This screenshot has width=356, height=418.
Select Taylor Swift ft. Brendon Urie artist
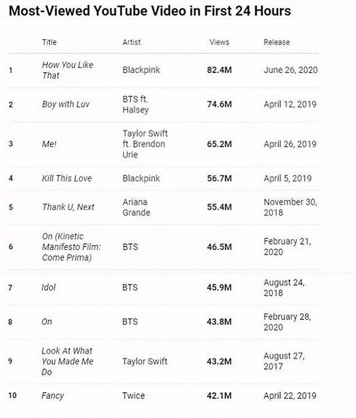(x=145, y=144)
